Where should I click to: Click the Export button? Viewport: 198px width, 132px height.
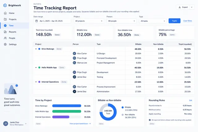coord(183,7)
